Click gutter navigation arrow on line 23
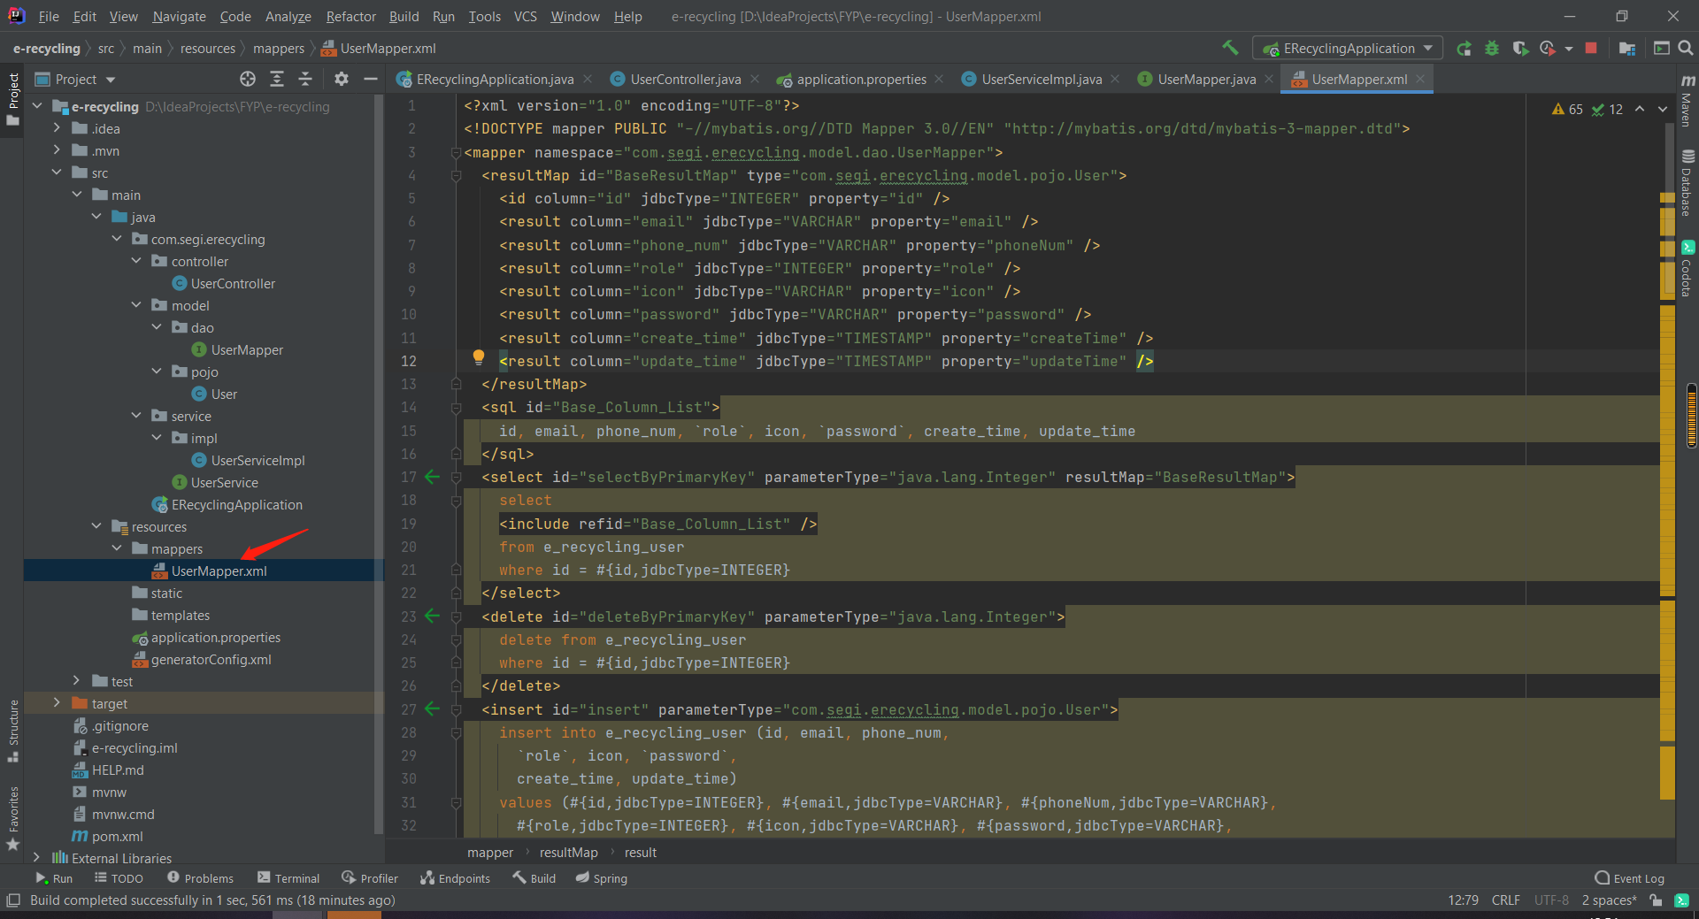 (432, 616)
